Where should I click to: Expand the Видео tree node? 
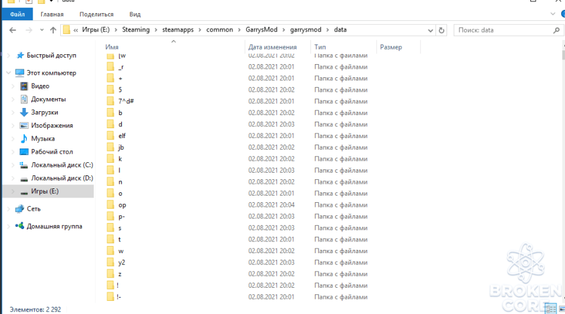click(13, 86)
